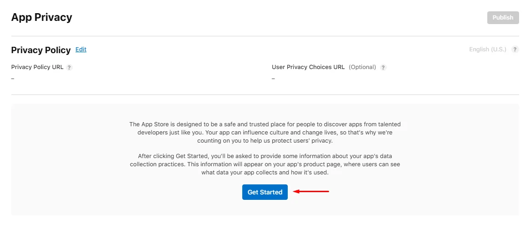Click the divider line below App Privacy title
Screen dimensions: 530x228
click(265, 36)
